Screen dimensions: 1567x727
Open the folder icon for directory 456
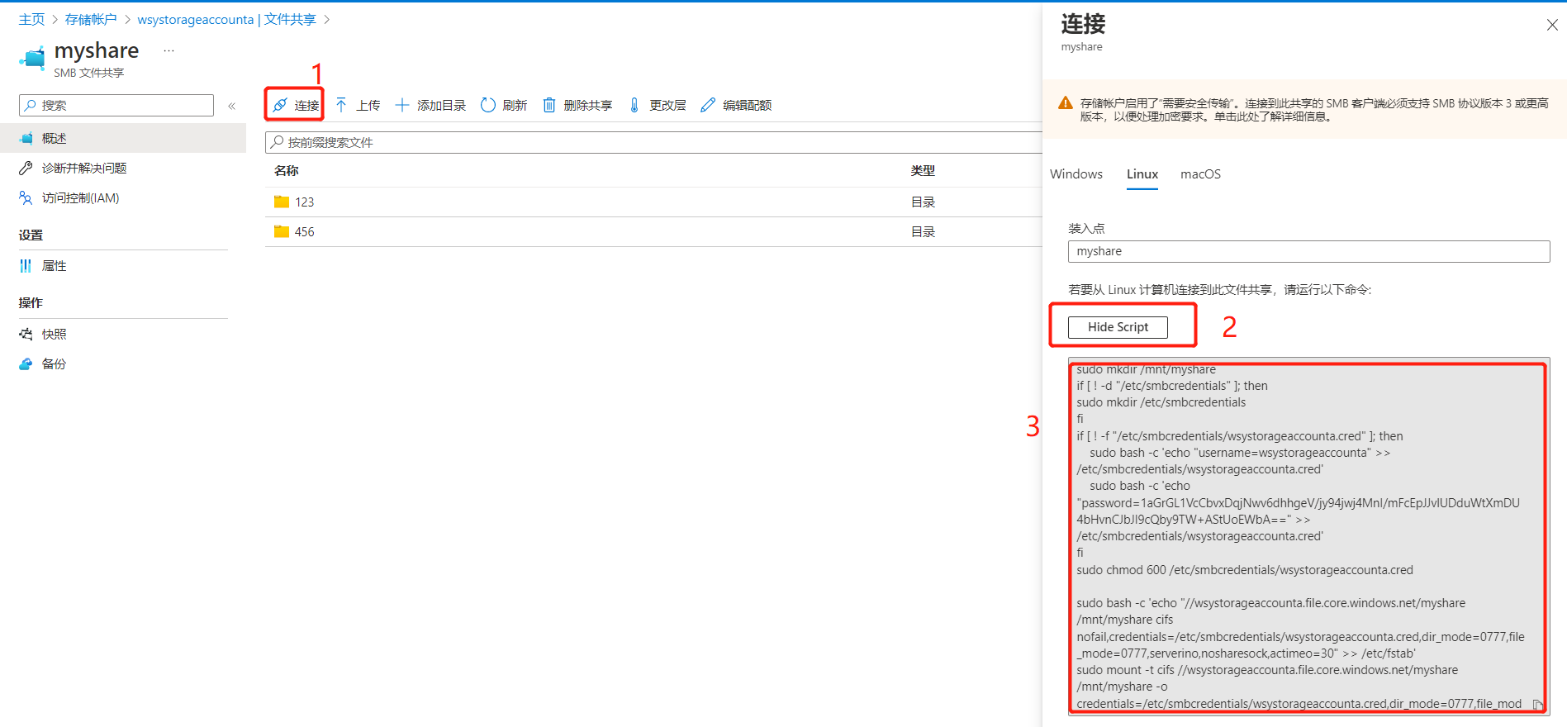(x=282, y=231)
